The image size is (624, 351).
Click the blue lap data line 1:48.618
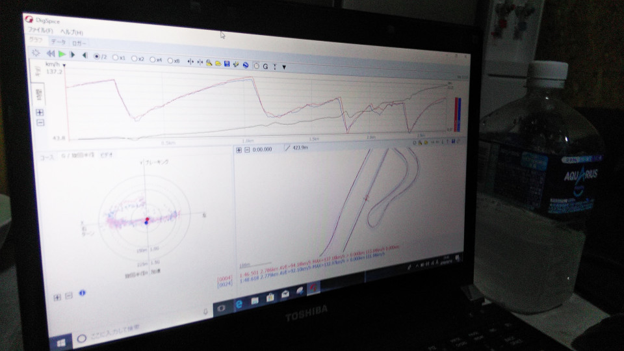coord(313,268)
